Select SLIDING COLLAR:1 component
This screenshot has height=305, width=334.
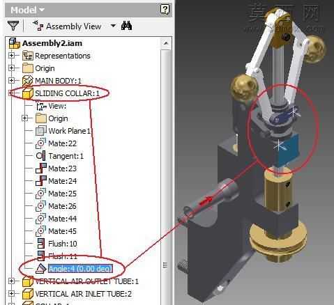[x=67, y=93]
